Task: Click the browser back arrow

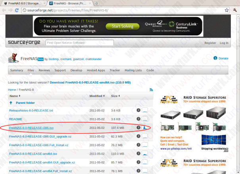Action: (4, 10)
